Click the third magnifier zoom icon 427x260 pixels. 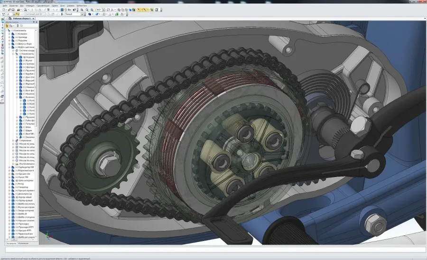(x=92, y=10)
